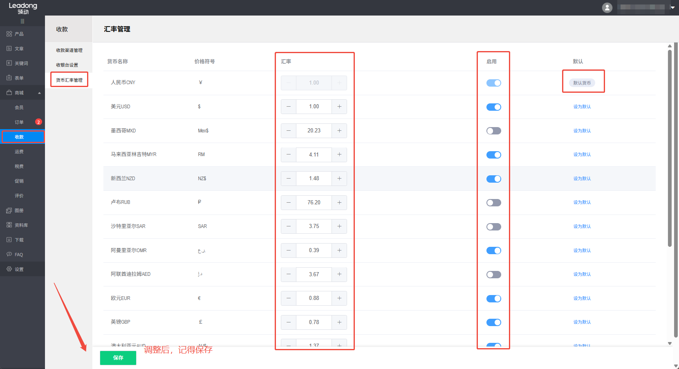The image size is (679, 369).
Task: Disable the 美元USD currency toggle
Action: [493, 107]
